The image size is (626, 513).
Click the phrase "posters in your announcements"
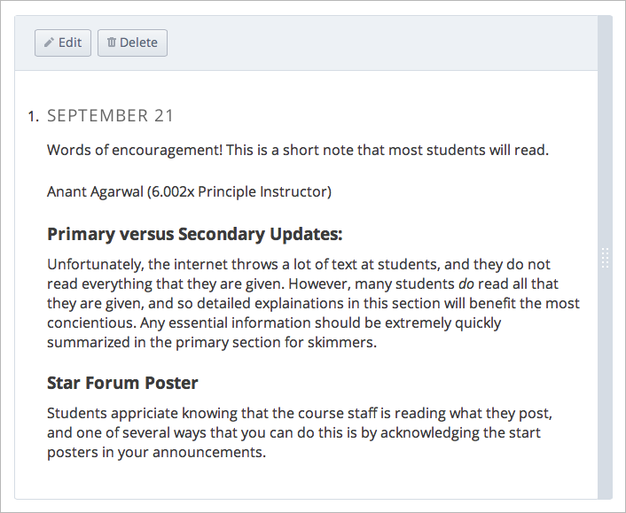(x=156, y=452)
